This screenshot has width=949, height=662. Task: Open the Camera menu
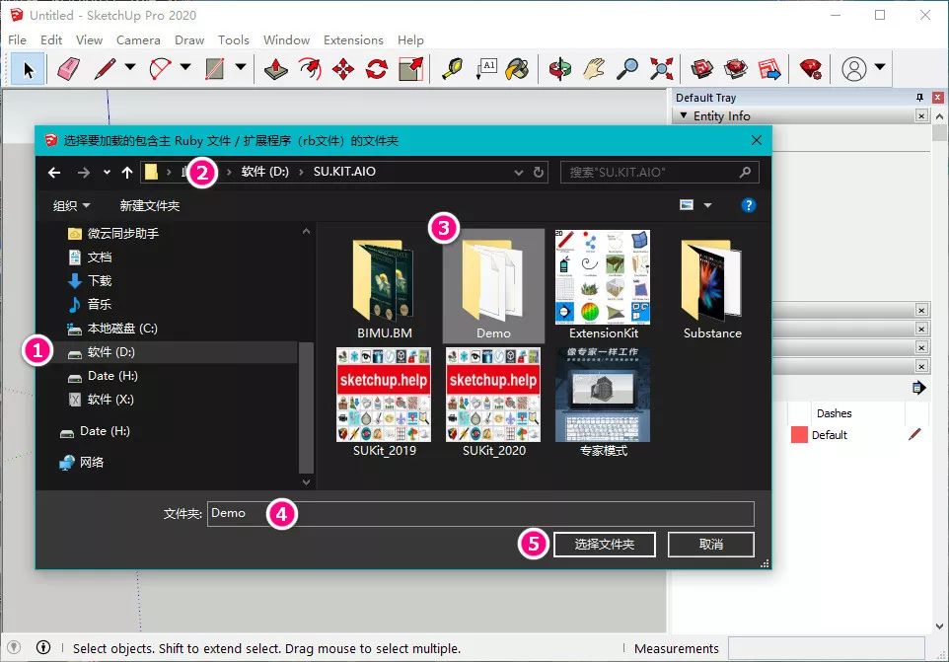[x=138, y=39]
